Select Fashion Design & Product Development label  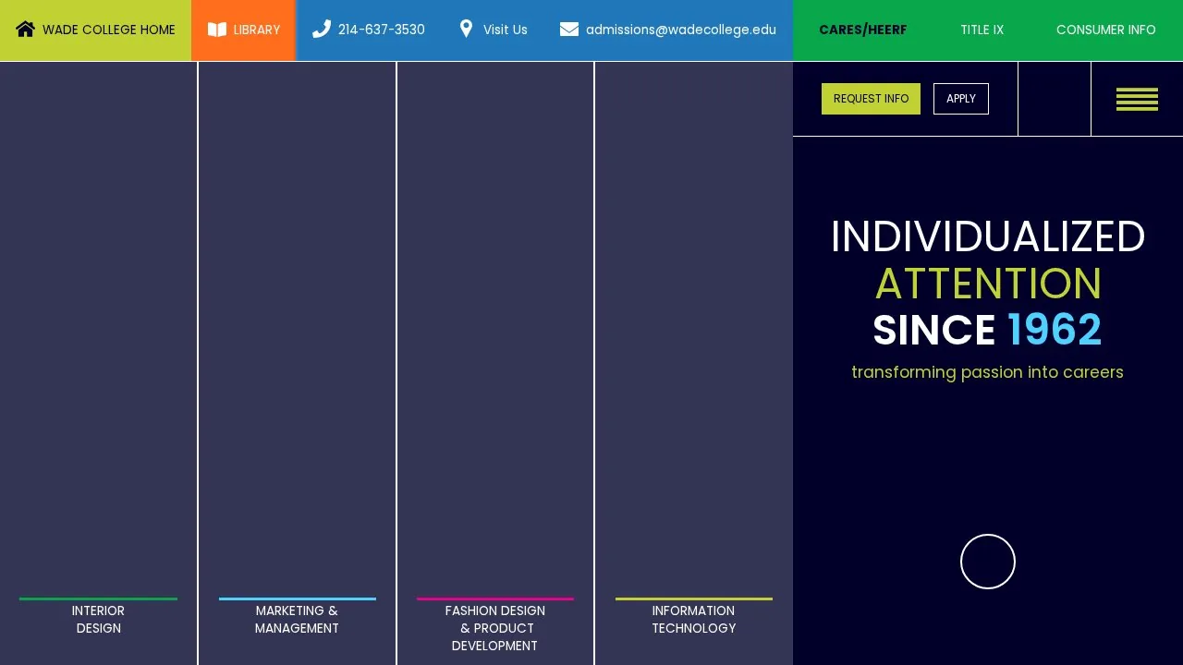495,628
